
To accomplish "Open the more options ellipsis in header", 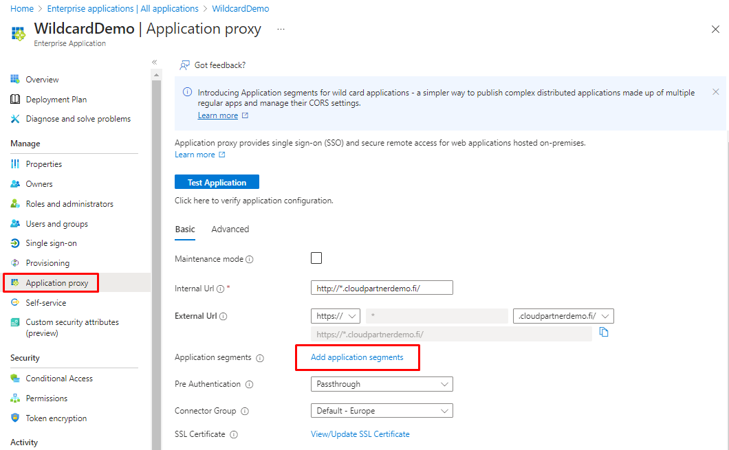I will [281, 29].
